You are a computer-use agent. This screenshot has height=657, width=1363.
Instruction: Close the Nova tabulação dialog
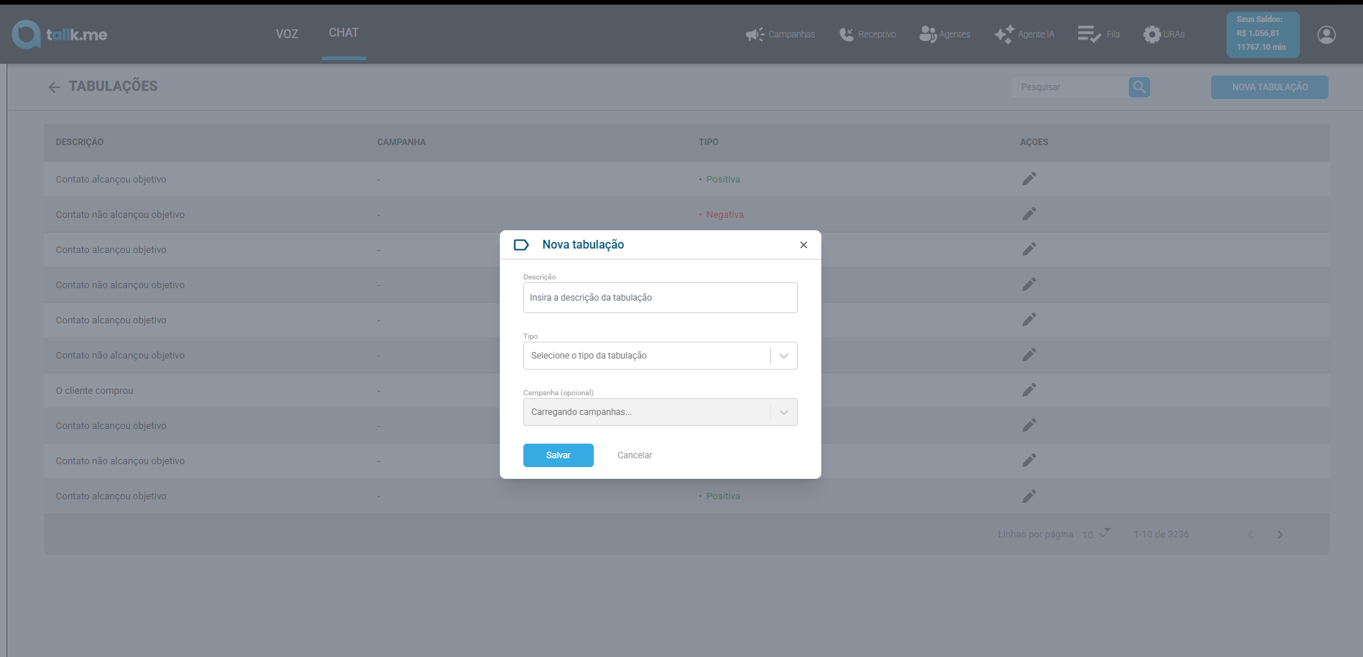click(x=804, y=245)
